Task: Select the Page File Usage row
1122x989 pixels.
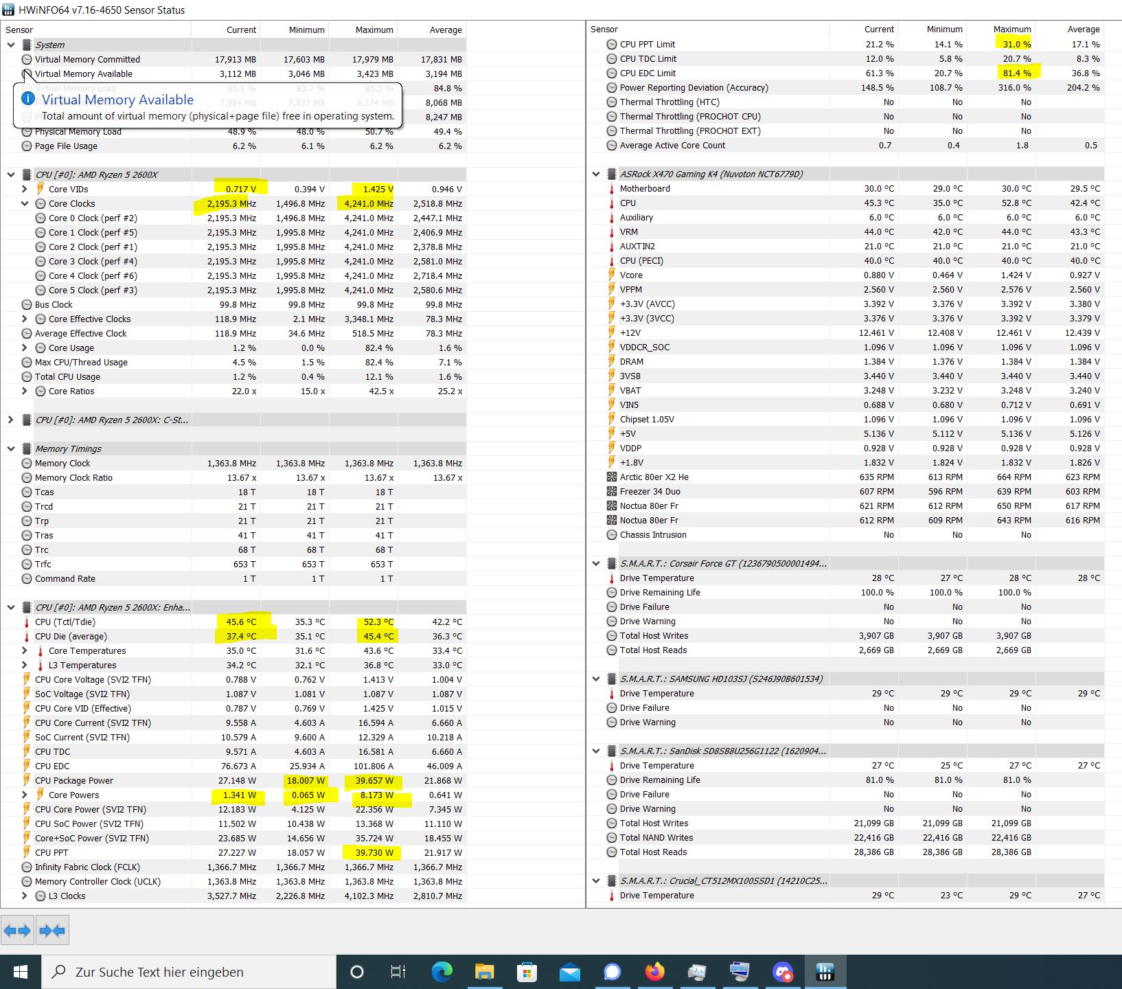Action: [233, 146]
